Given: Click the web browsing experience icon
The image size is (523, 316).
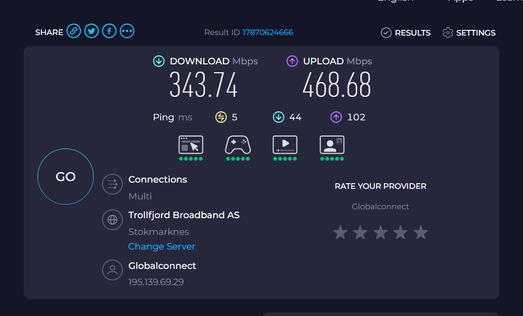Looking at the screenshot, I should pyautogui.click(x=191, y=145).
